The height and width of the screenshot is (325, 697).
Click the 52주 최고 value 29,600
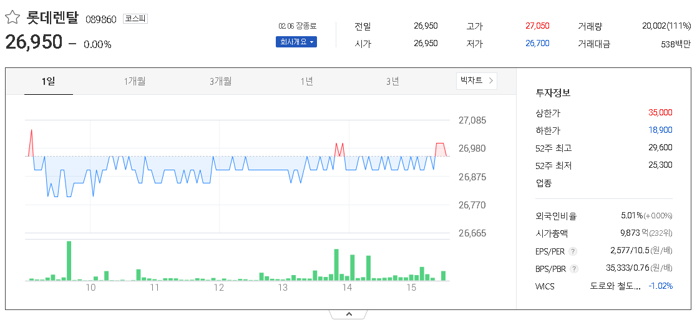point(660,148)
